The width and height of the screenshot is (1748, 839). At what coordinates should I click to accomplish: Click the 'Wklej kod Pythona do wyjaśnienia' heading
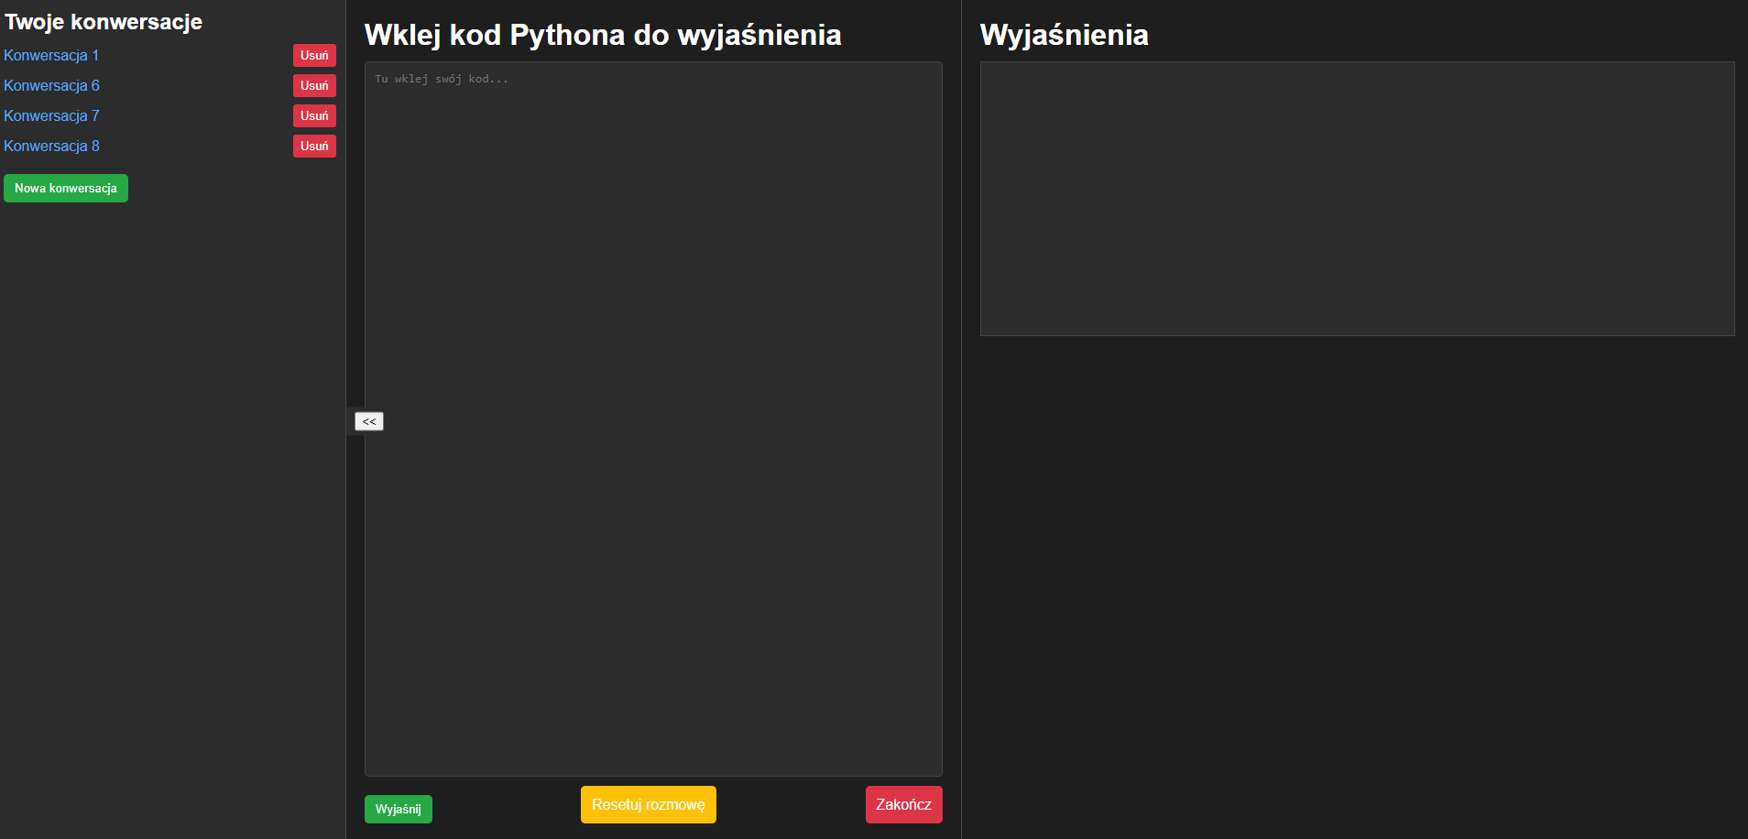tap(603, 35)
